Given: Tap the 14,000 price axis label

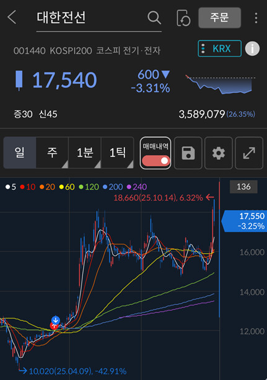Looking at the screenshot, I should 252,292.
